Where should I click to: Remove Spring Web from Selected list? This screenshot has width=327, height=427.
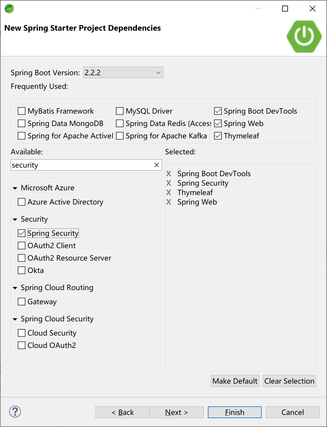point(169,202)
